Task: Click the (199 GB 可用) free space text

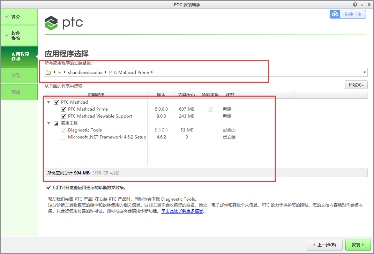Action: pos(106,173)
